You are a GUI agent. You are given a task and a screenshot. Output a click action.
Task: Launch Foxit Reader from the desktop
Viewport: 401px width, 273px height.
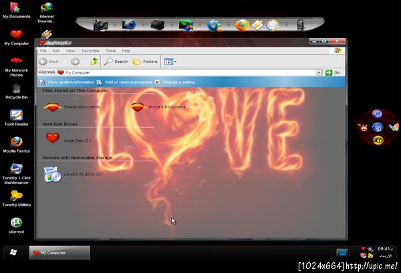16,118
